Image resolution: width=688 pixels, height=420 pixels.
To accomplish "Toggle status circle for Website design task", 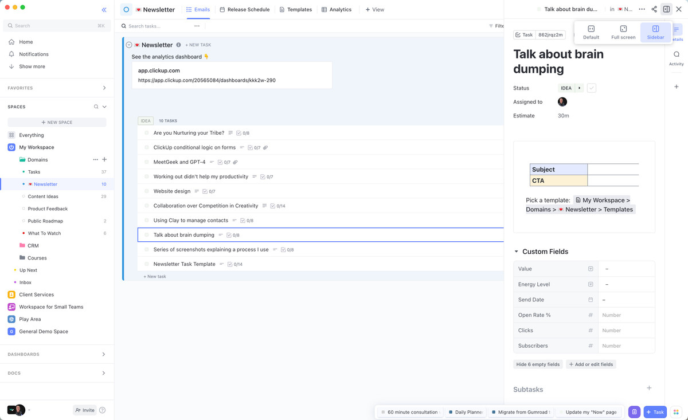I will (x=147, y=191).
